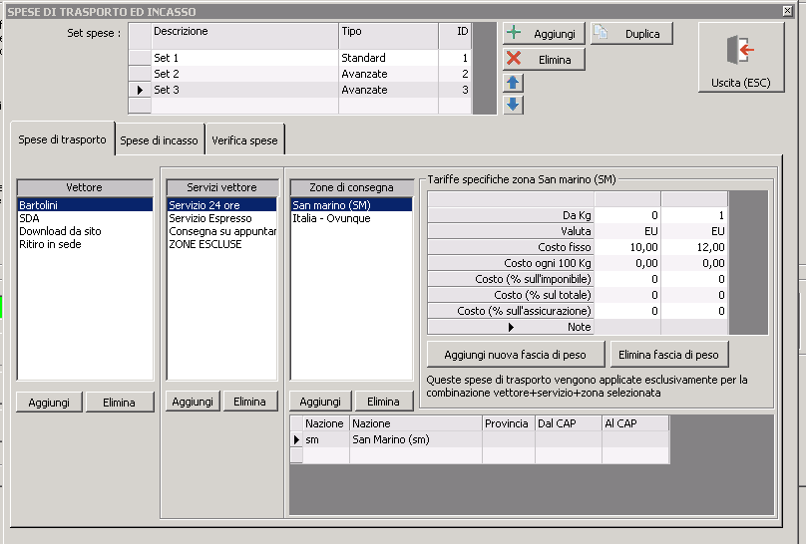Edit Da Kg value 0 cell

pos(627,215)
